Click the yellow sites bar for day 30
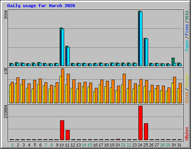This screenshot has height=149, width=191. pyautogui.click(x=172, y=93)
